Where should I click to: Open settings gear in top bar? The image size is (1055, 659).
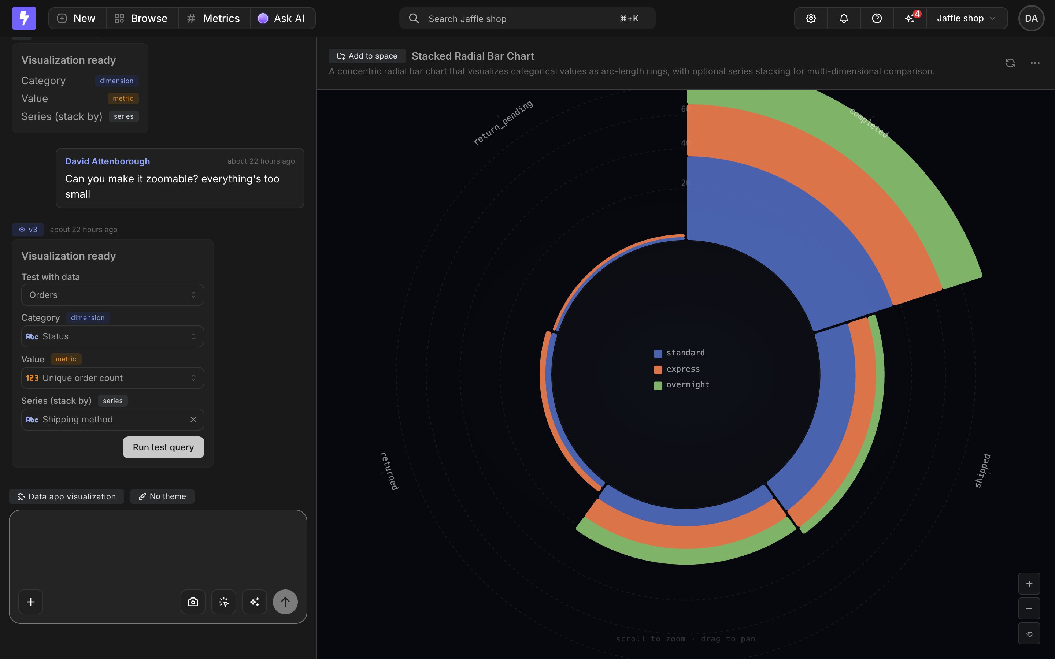click(x=811, y=18)
